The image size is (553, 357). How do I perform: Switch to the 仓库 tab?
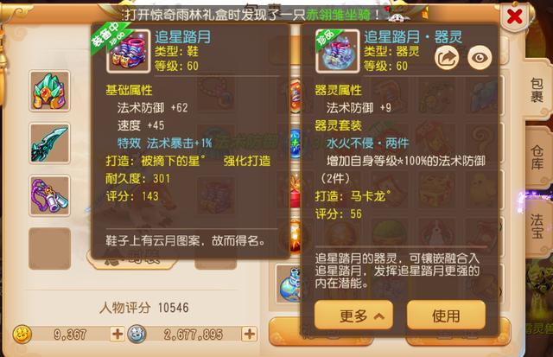click(537, 157)
